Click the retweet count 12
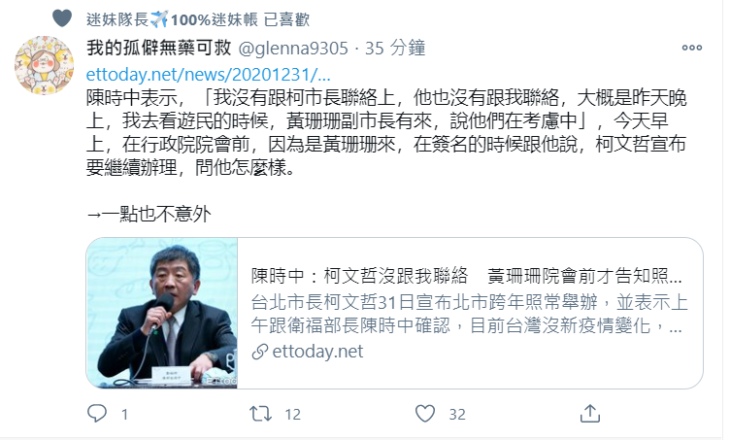Image resolution: width=730 pixels, height=440 pixels. (292, 414)
